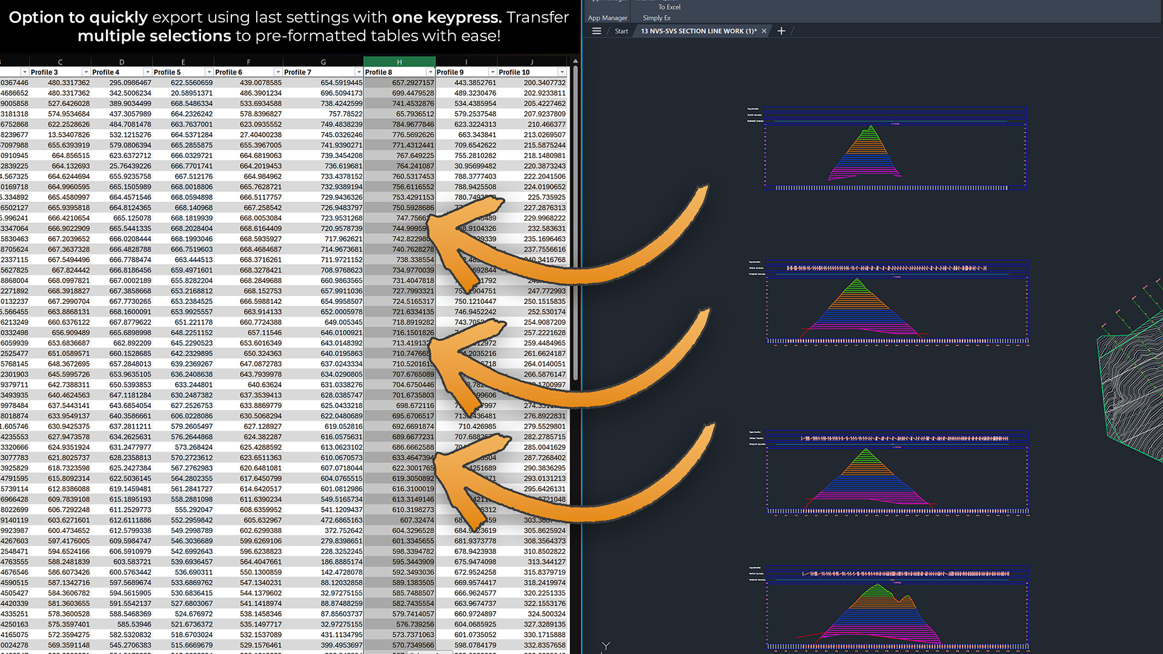Click the Profile 7 header cell
Viewport: 1163px width, 654px height.
[x=315, y=72]
